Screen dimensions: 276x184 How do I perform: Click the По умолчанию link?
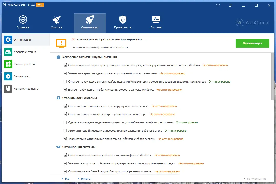(x=256, y=179)
